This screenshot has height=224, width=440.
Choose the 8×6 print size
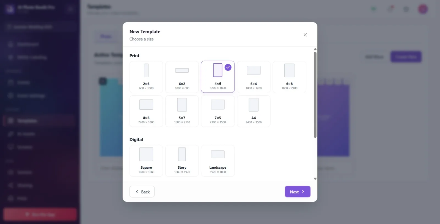[146, 111]
